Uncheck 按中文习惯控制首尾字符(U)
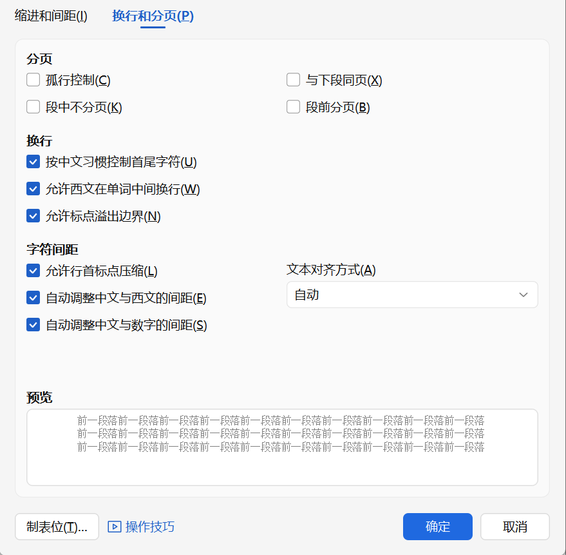This screenshot has width=566, height=555. (x=33, y=162)
